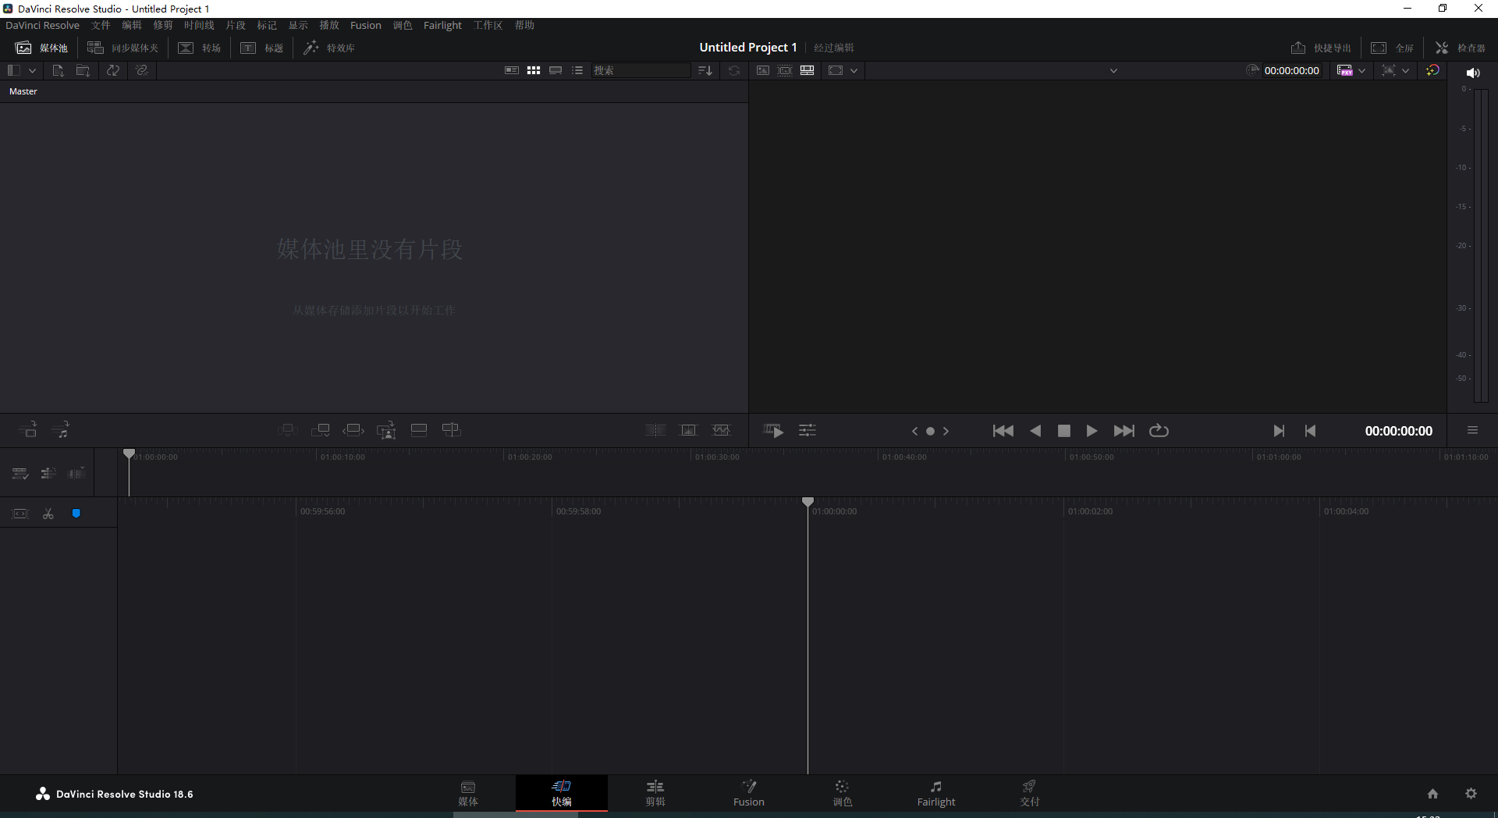This screenshot has height=818, width=1498.
Task: Open the 时间线 menu
Action: click(x=199, y=25)
